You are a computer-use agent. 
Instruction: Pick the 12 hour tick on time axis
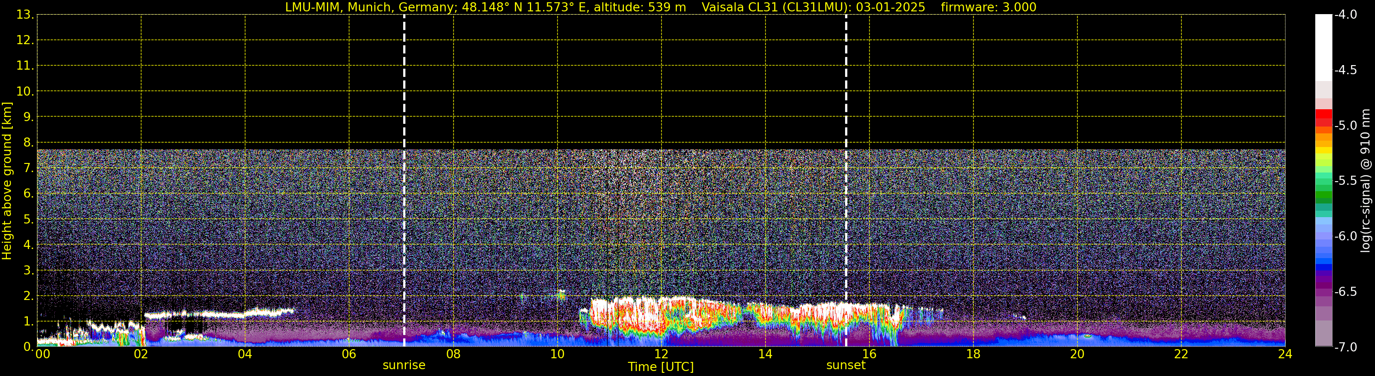(x=661, y=354)
